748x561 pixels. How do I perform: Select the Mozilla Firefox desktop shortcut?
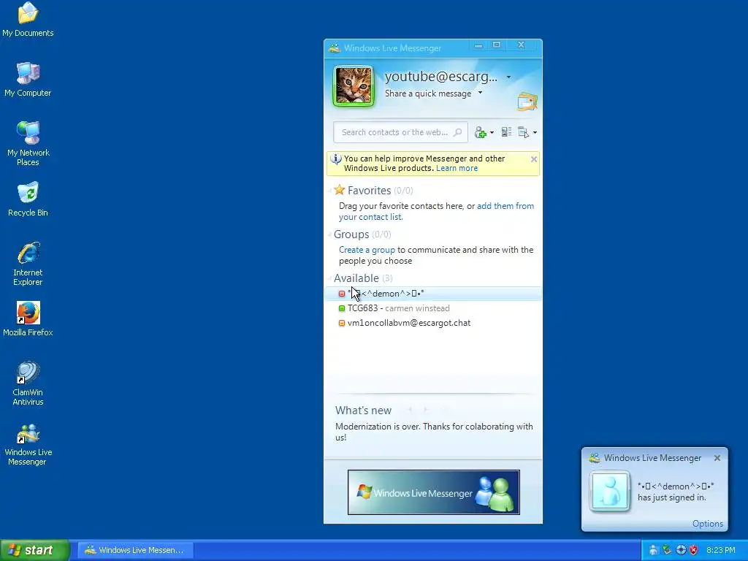tap(28, 318)
